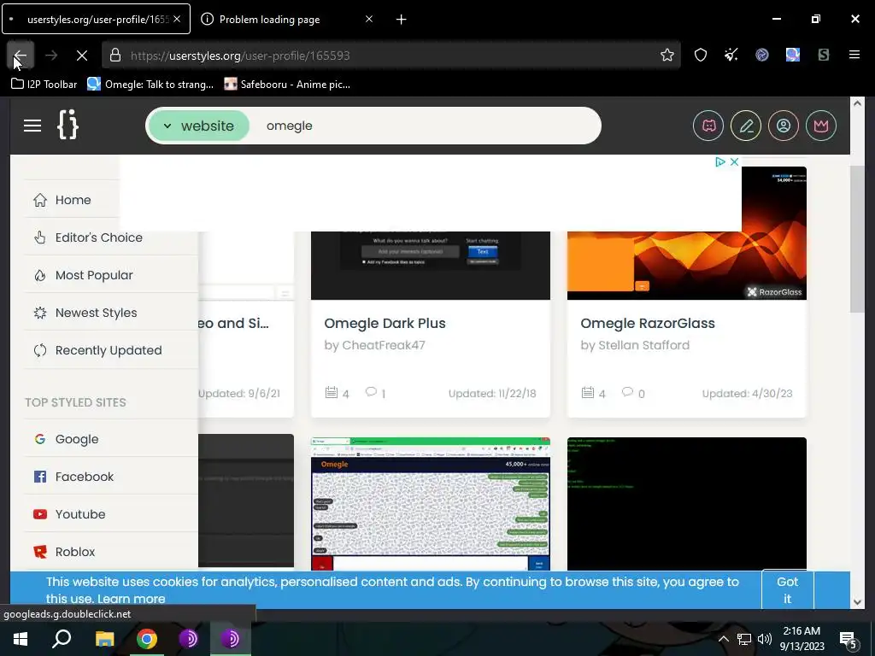Open the website search category dropdown

198,126
